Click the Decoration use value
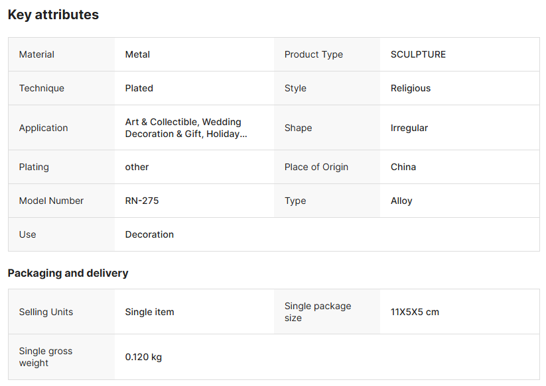 coord(149,234)
